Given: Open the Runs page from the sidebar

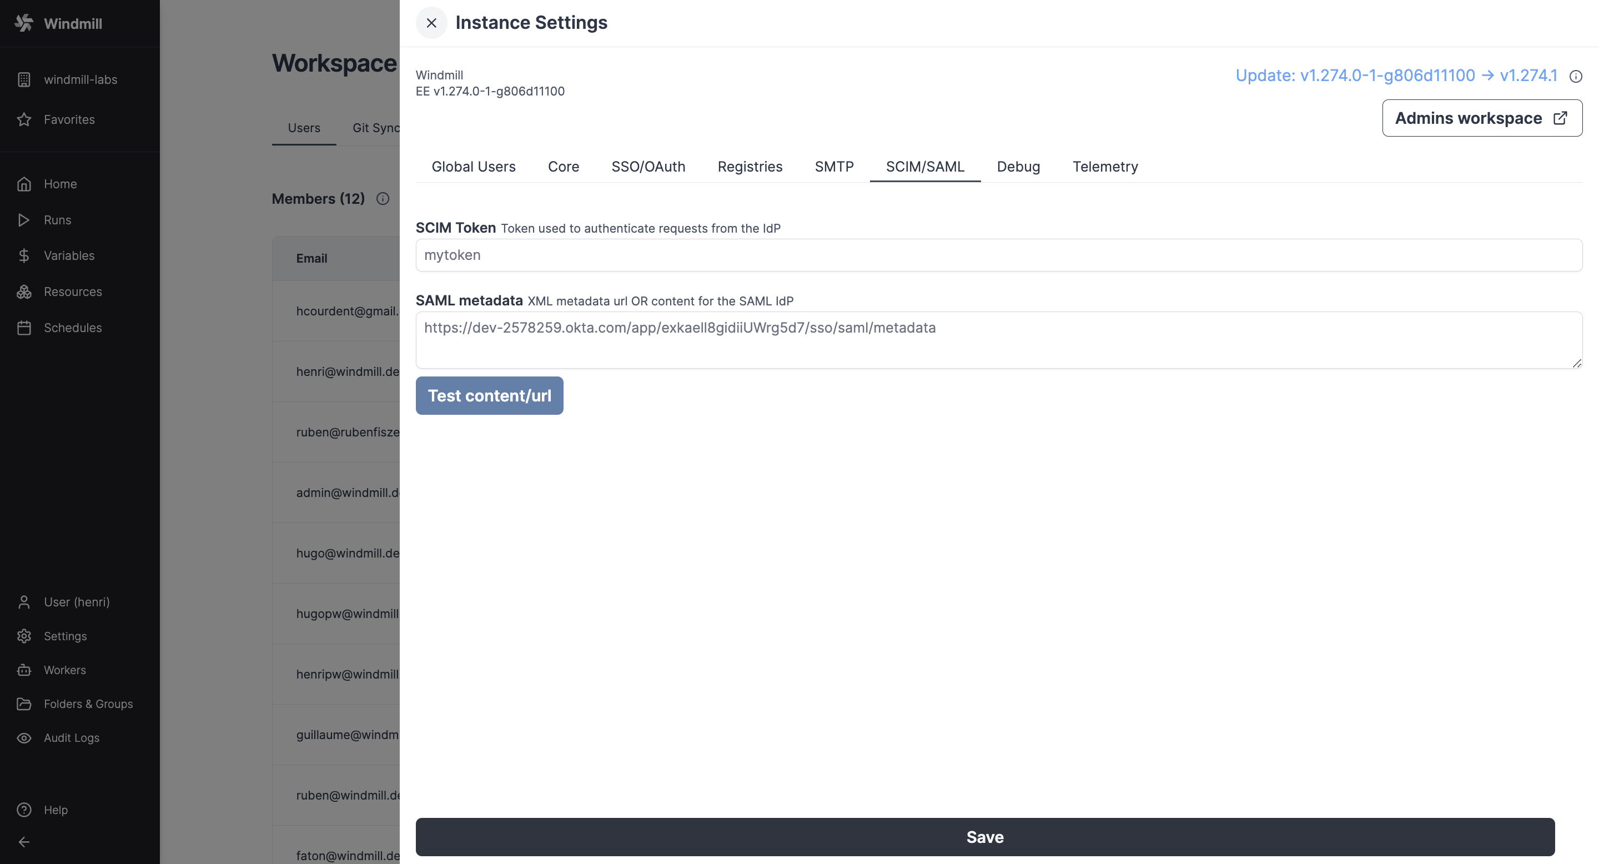Looking at the screenshot, I should (x=57, y=220).
